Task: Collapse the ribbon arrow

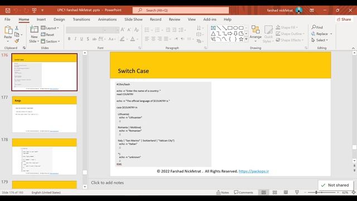Action: pos(353,48)
